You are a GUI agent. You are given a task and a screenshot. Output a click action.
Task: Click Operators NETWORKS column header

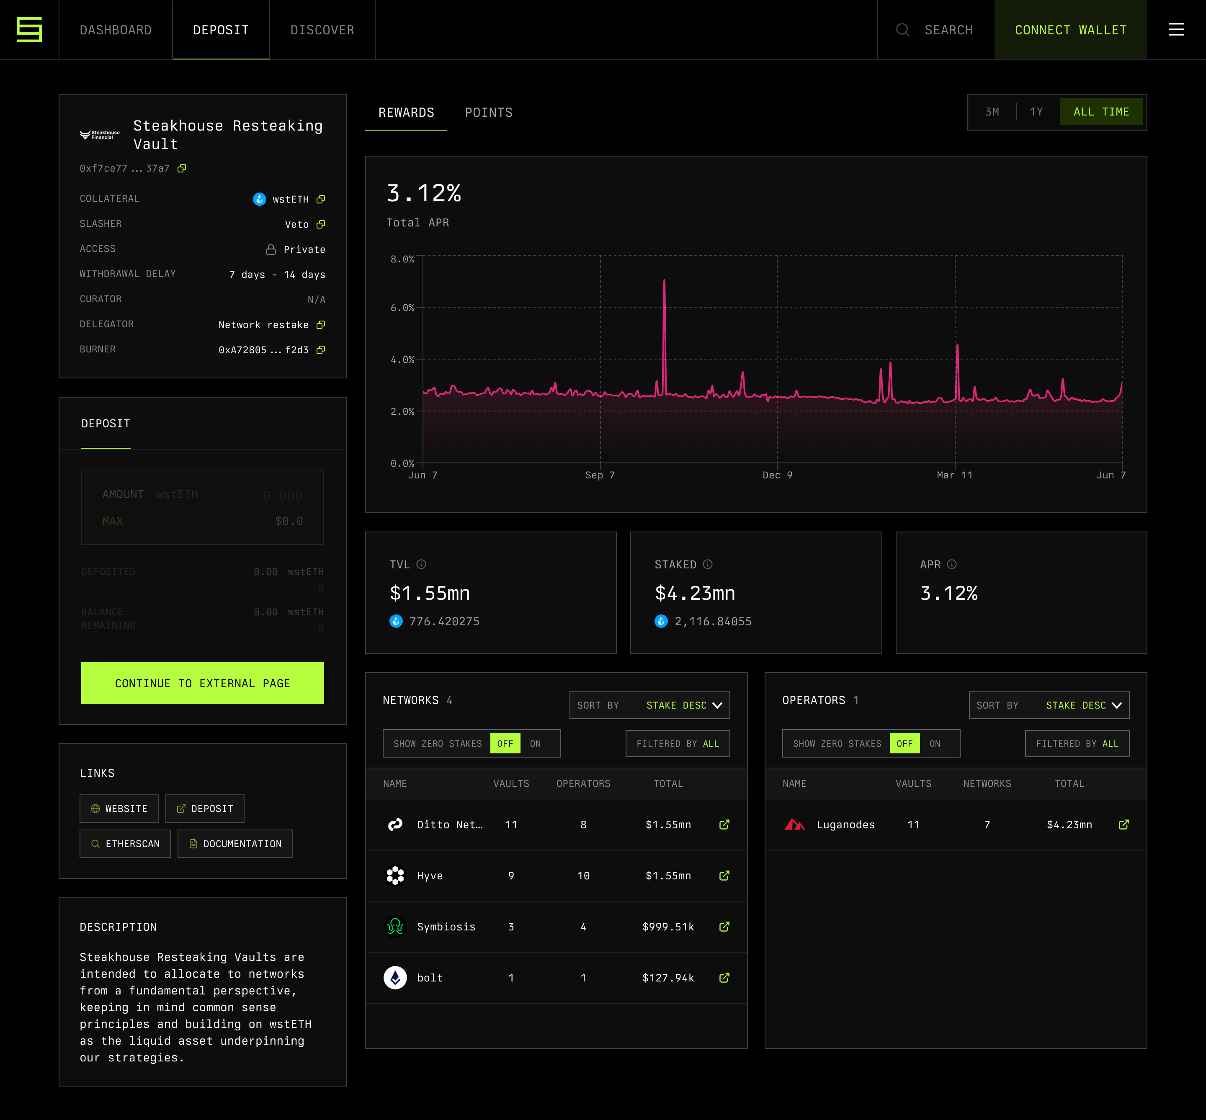987,783
